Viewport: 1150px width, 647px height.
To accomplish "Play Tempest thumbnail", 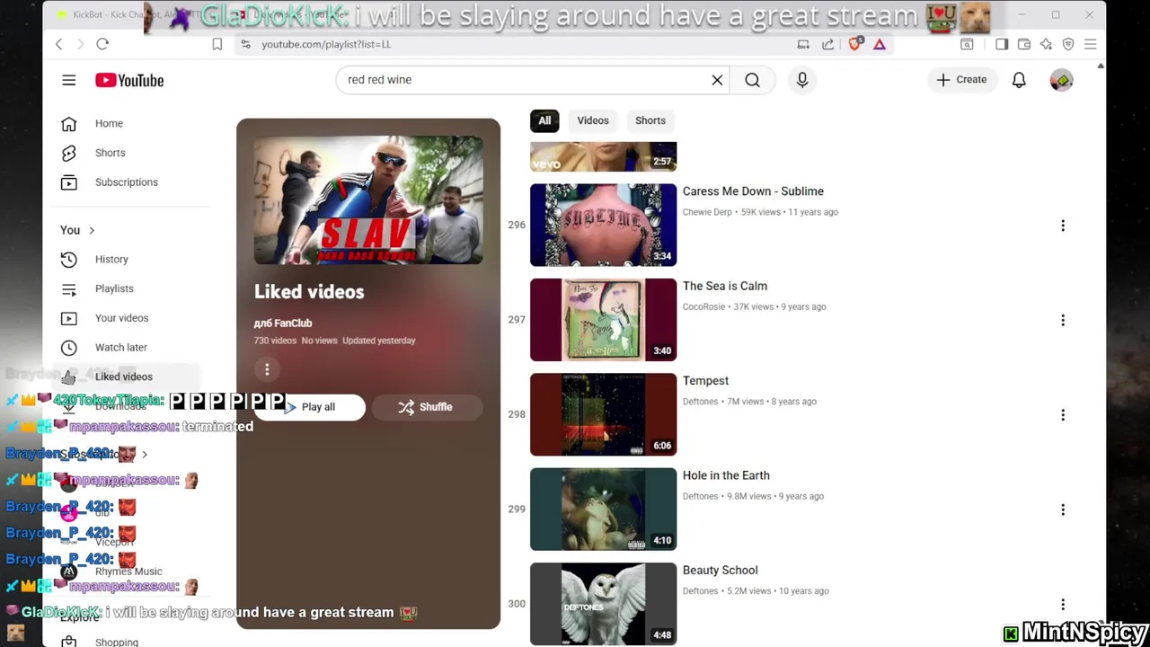I will (603, 415).
